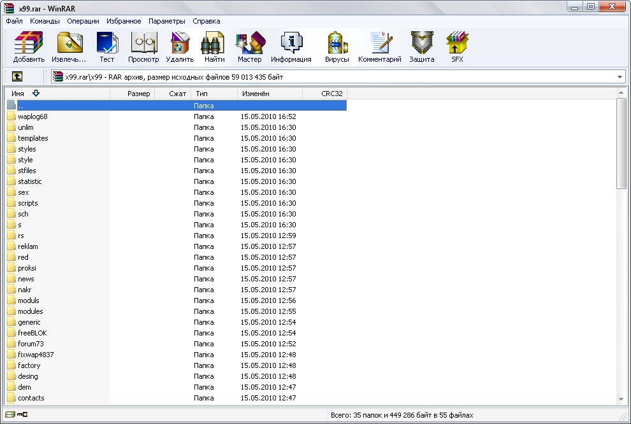
Task: Select the styles folder
Action: pos(27,149)
